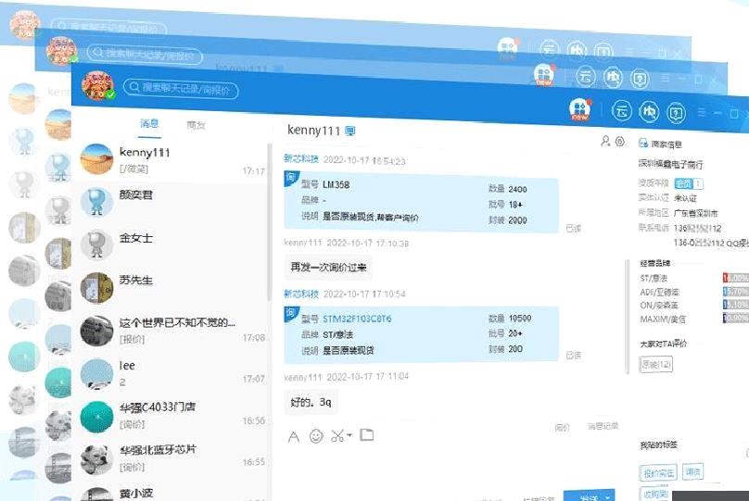The height and width of the screenshot is (501, 749).
Task: Open the STM32F103C8T6 part number link
Action: pos(357,319)
